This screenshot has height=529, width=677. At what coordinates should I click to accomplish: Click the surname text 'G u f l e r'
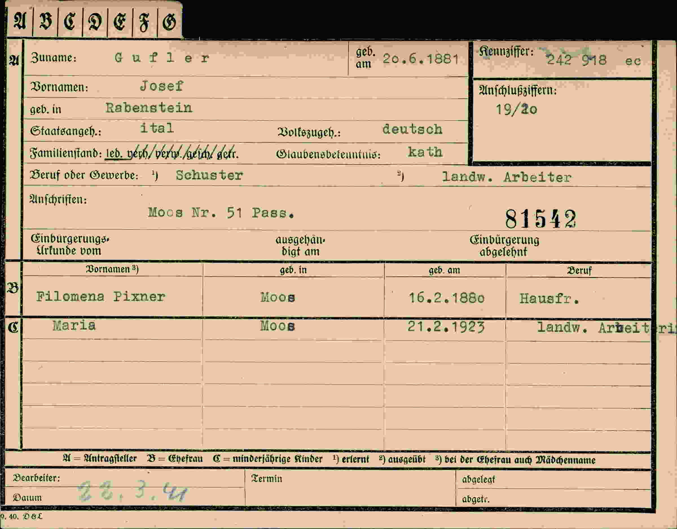162,58
